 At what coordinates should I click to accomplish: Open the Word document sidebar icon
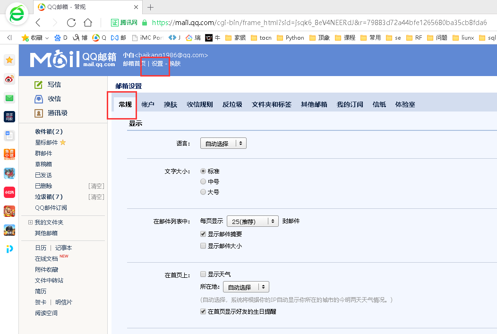[x=9, y=136]
